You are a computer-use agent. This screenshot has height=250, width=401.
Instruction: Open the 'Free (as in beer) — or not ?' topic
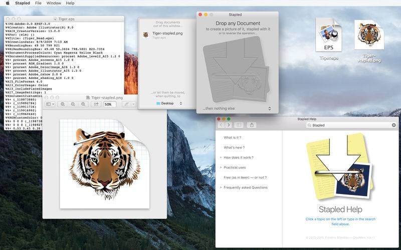(245, 177)
